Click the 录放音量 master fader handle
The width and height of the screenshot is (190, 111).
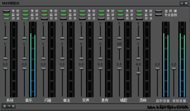(174, 68)
